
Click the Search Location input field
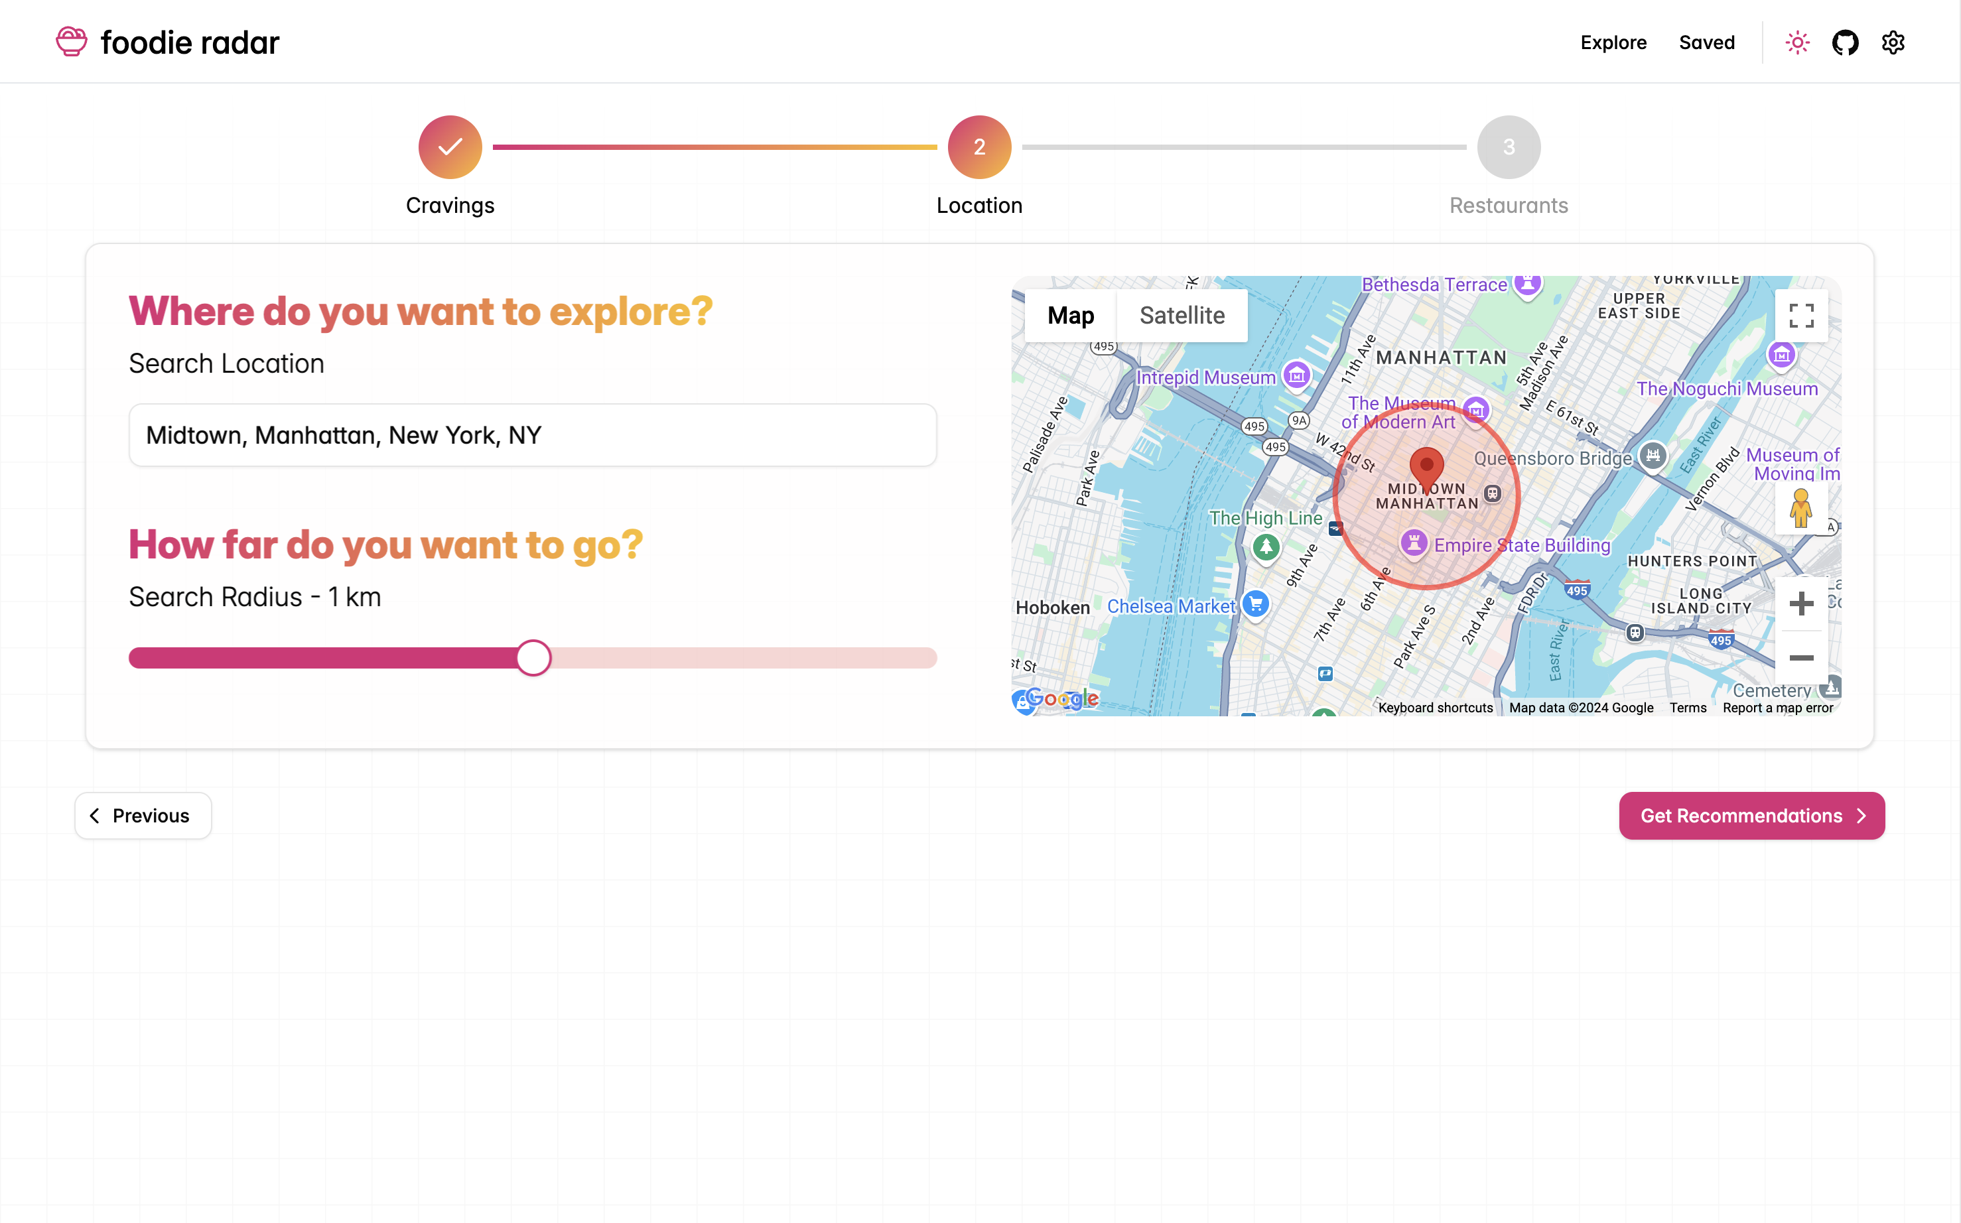532,435
